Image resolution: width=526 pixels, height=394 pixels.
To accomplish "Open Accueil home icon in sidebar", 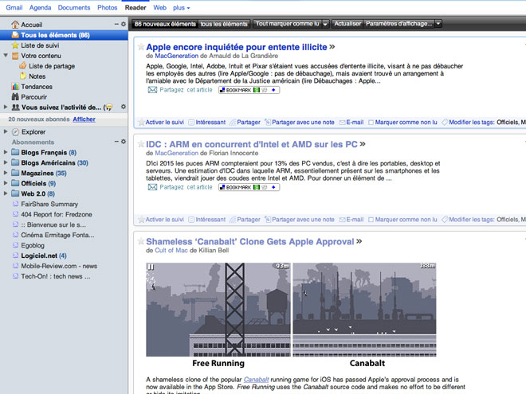I will click(15, 25).
